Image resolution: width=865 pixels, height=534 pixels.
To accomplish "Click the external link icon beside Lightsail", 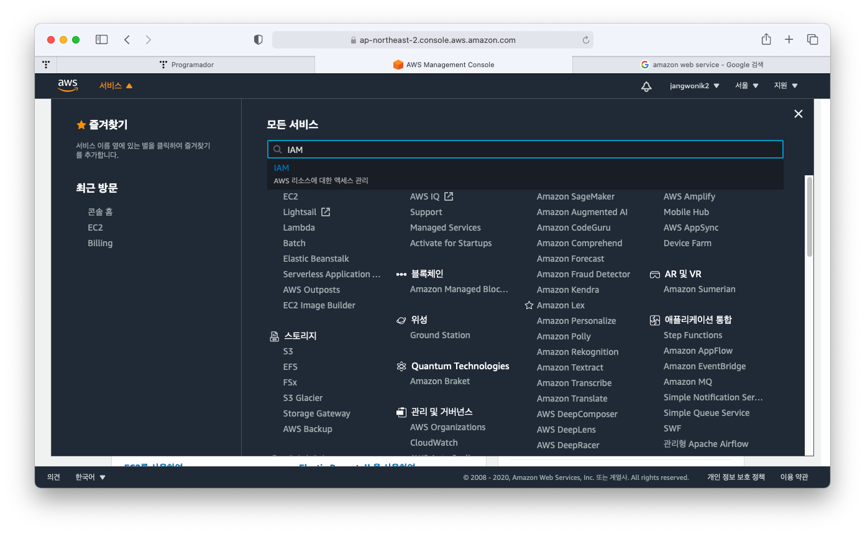I will (x=326, y=212).
